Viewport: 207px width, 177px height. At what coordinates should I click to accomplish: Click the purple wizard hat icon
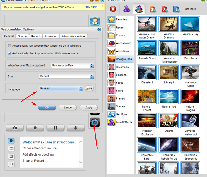coord(126,9)
